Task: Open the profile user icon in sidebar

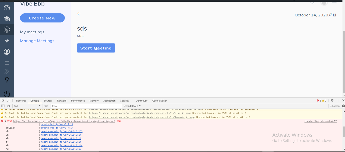Action: 7,52
